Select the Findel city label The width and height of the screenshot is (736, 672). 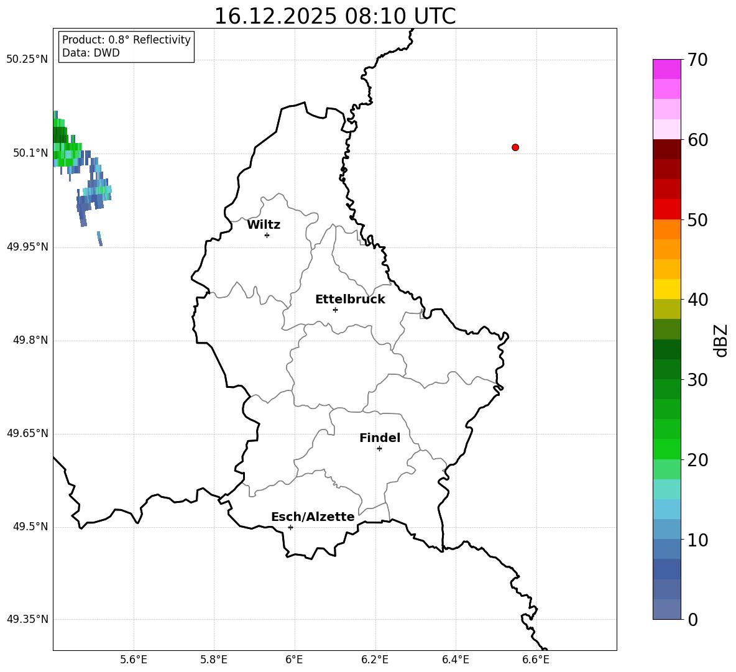click(380, 438)
